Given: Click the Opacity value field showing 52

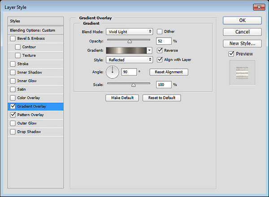Looking at the screenshot, I should 164,41.
